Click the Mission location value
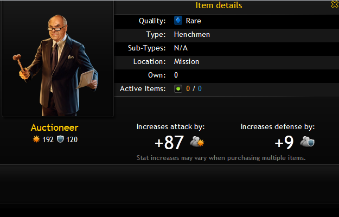The height and width of the screenshot is (217, 339). coord(187,62)
